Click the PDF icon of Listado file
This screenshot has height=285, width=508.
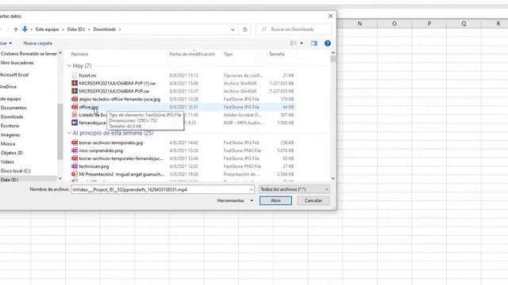click(75, 115)
